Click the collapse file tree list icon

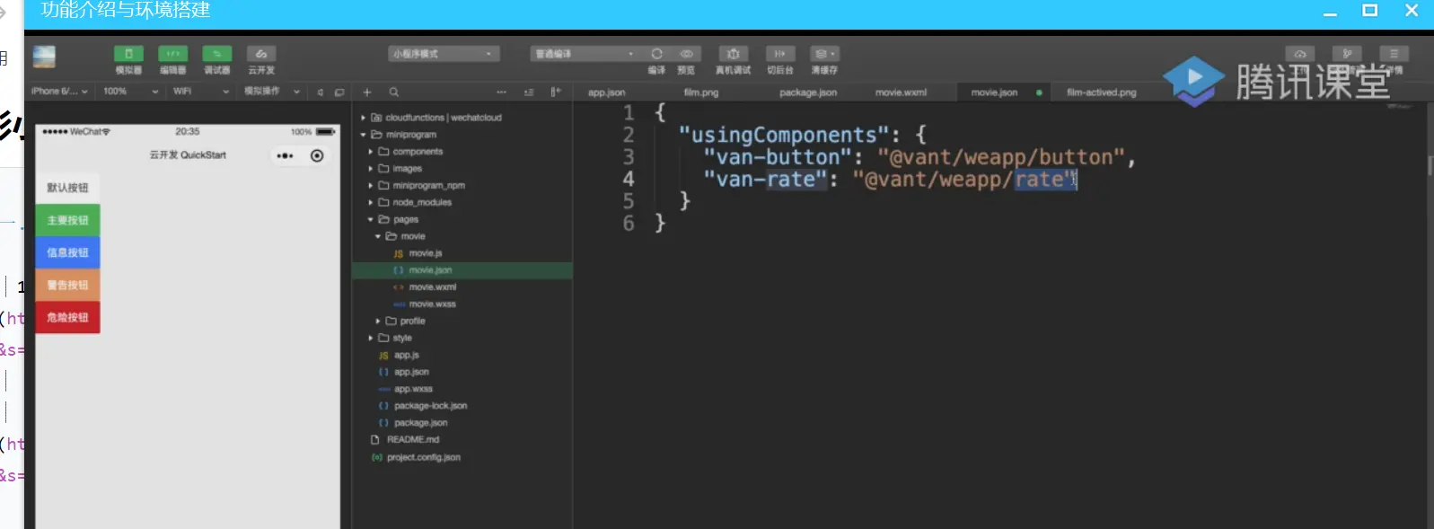[529, 92]
